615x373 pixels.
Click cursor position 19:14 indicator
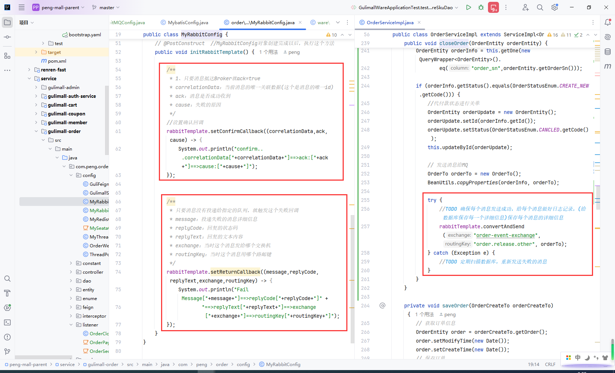[x=534, y=364]
